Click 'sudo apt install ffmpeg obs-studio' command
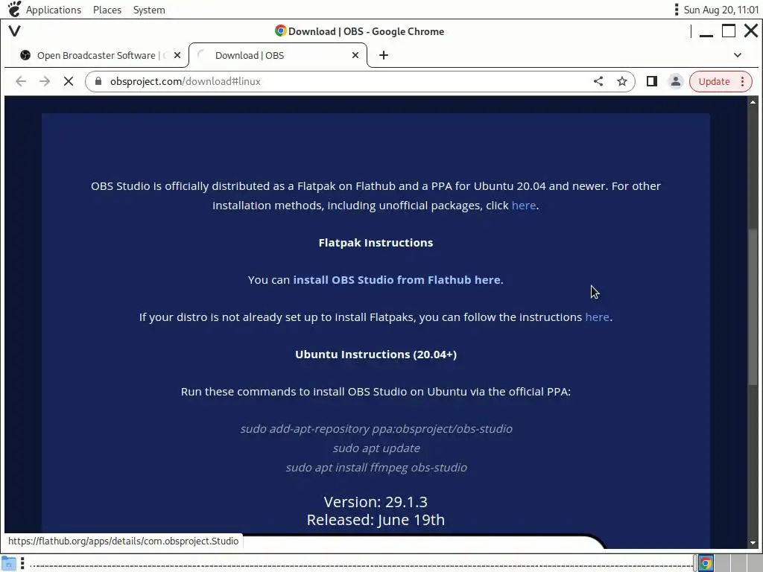763x572 pixels. 376,468
